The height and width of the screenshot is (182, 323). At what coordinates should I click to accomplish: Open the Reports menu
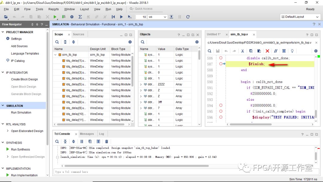click(54, 9)
